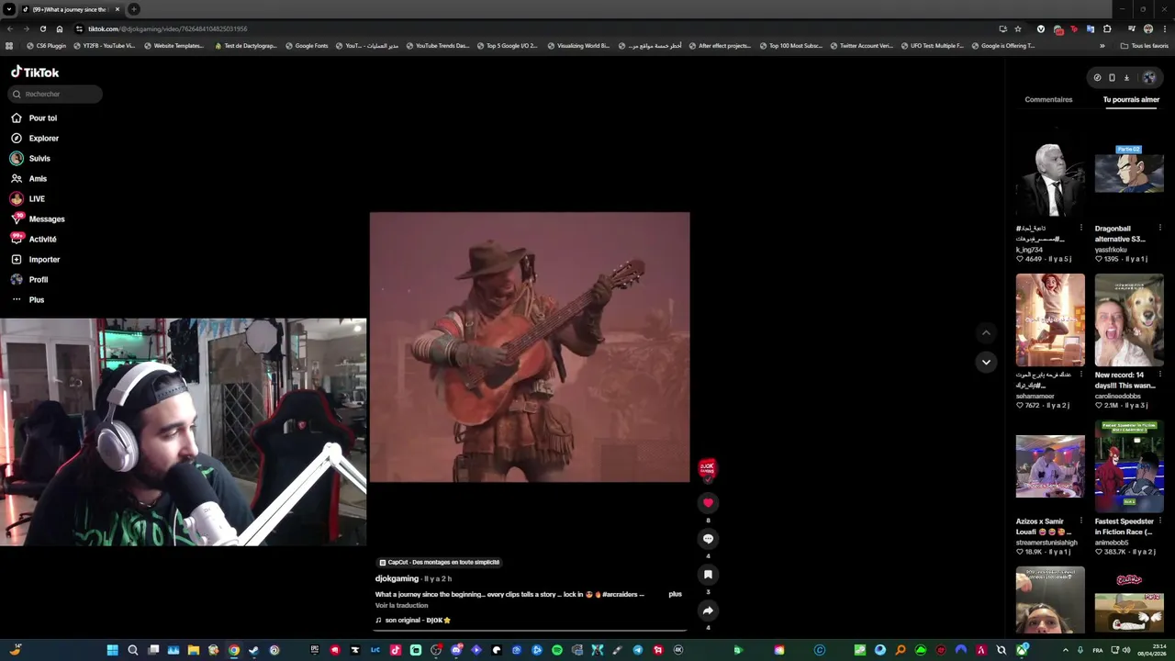The width and height of the screenshot is (1175, 661).
Task: Click the #arcraiders hashtag in caption
Action: 620,594
